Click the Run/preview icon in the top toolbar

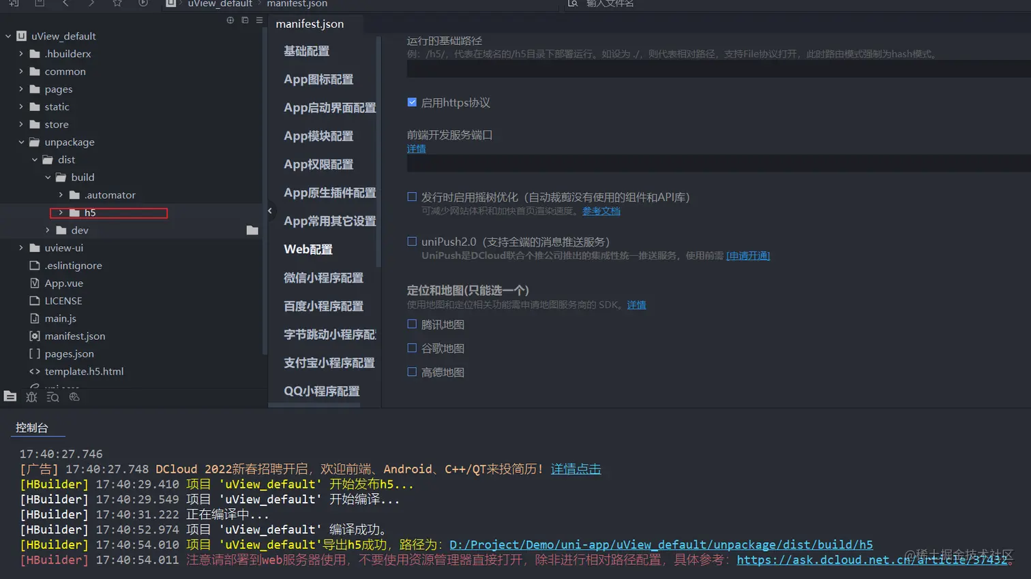pyautogui.click(x=142, y=4)
